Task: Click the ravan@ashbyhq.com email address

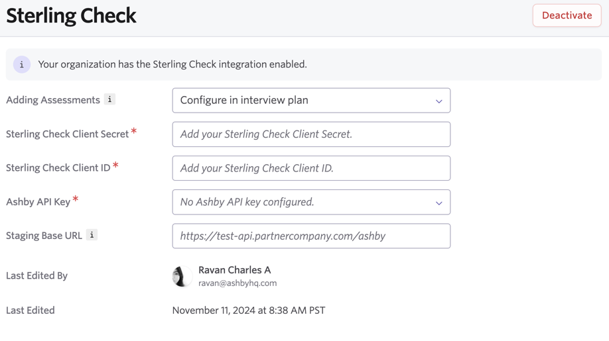Action: click(x=237, y=283)
